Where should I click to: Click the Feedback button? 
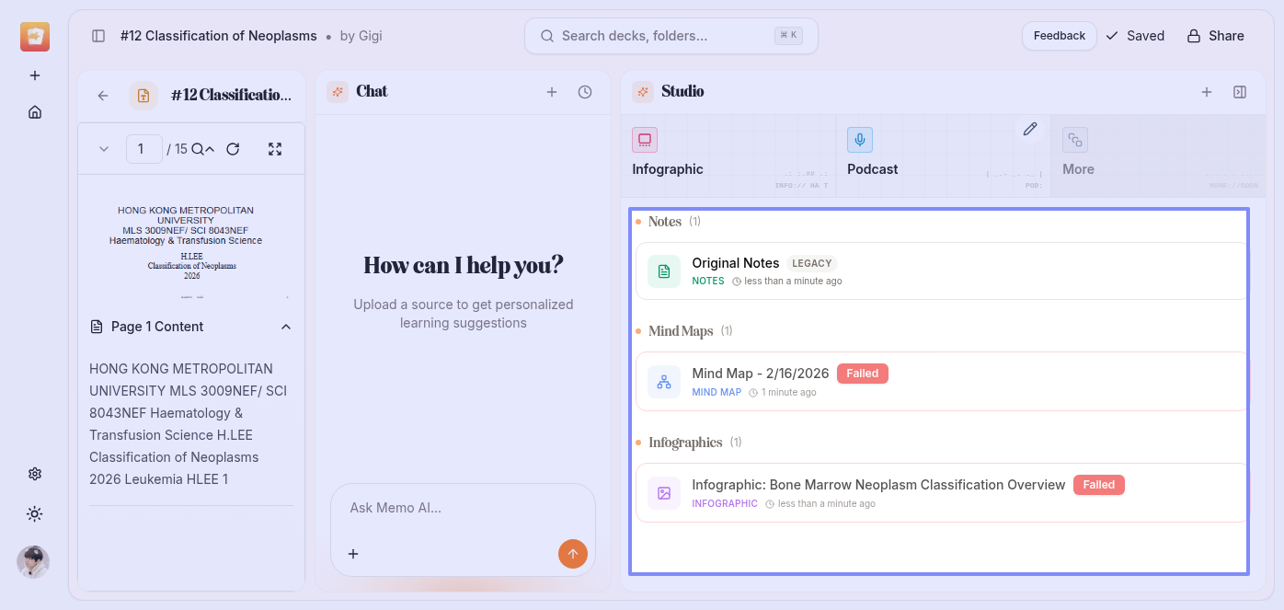point(1059,36)
